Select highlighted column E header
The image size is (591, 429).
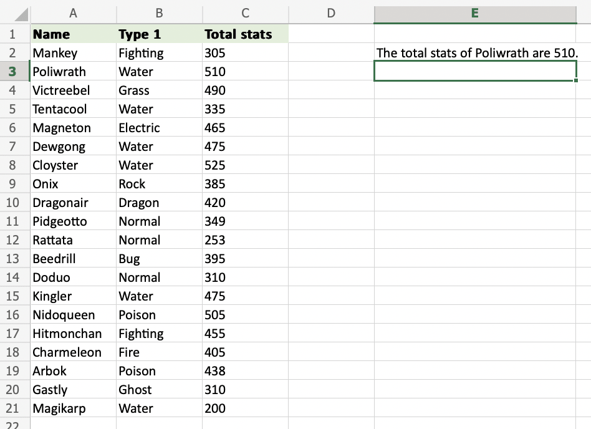[474, 12]
